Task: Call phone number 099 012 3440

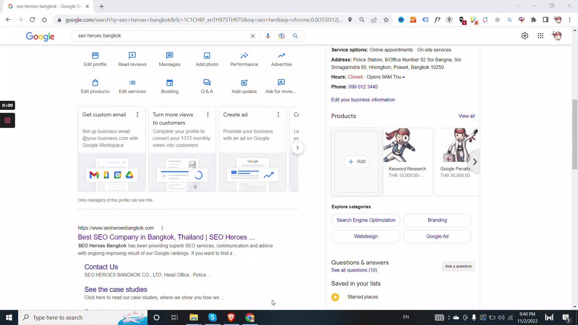Action: (x=363, y=87)
